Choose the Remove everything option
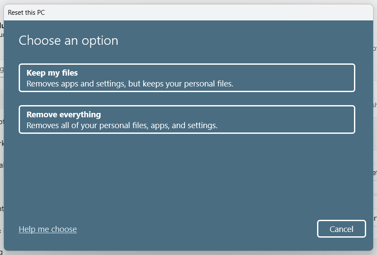The width and height of the screenshot is (377, 255). pos(187,119)
